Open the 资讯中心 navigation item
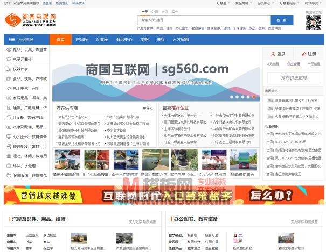 tap(124, 39)
